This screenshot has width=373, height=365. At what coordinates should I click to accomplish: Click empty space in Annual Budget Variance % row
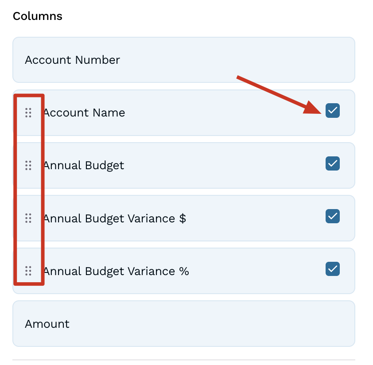point(257,271)
